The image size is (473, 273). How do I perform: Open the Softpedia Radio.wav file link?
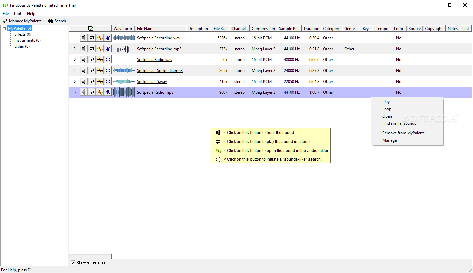pos(154,60)
